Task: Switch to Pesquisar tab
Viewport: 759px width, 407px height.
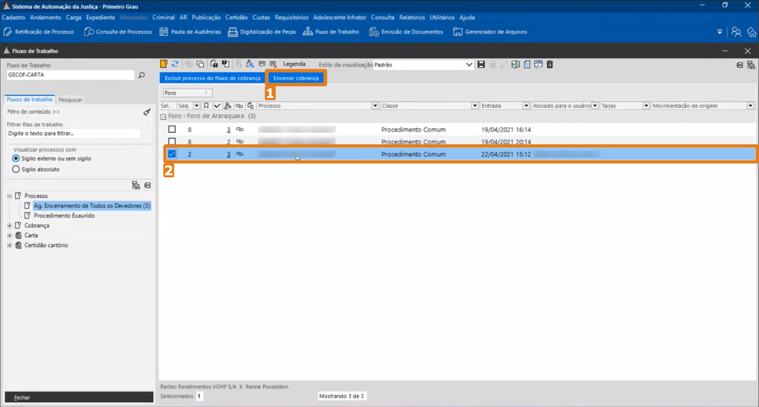Action: tap(70, 100)
